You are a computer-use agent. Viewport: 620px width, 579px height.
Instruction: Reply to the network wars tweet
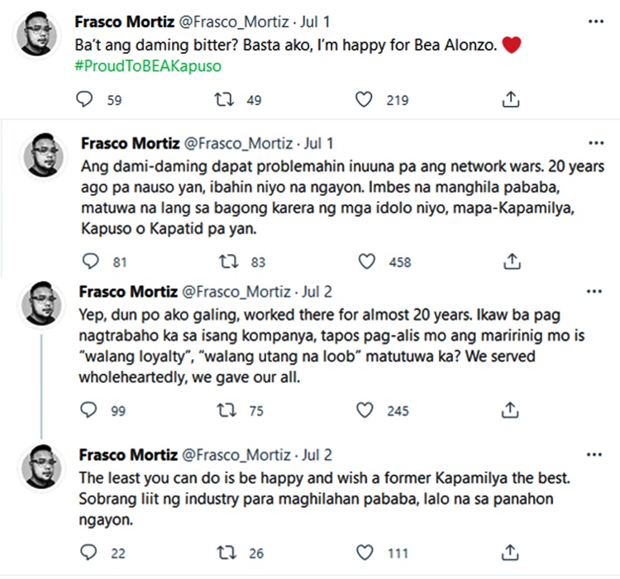(x=93, y=262)
